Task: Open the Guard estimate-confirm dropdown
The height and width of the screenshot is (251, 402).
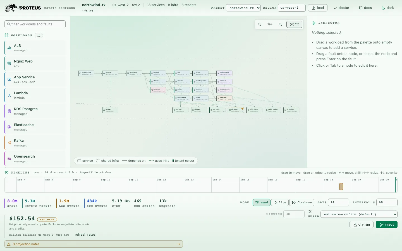Action: coord(359,214)
